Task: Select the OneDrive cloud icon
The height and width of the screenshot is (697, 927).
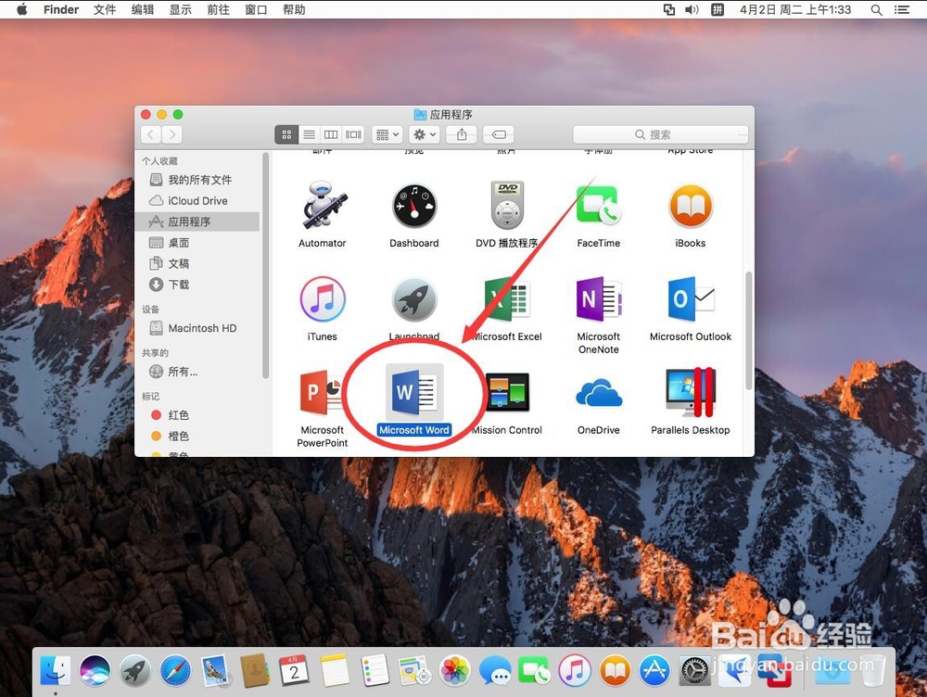Action: (598, 393)
